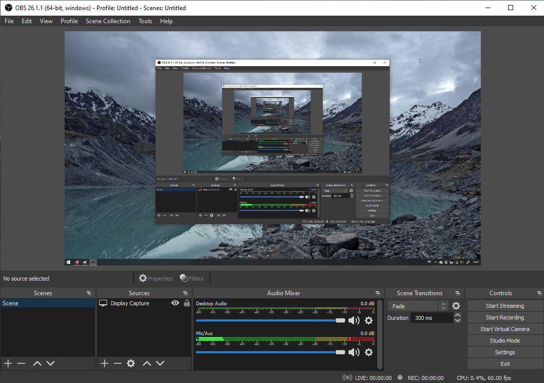Move source up in Sources list

click(146, 363)
